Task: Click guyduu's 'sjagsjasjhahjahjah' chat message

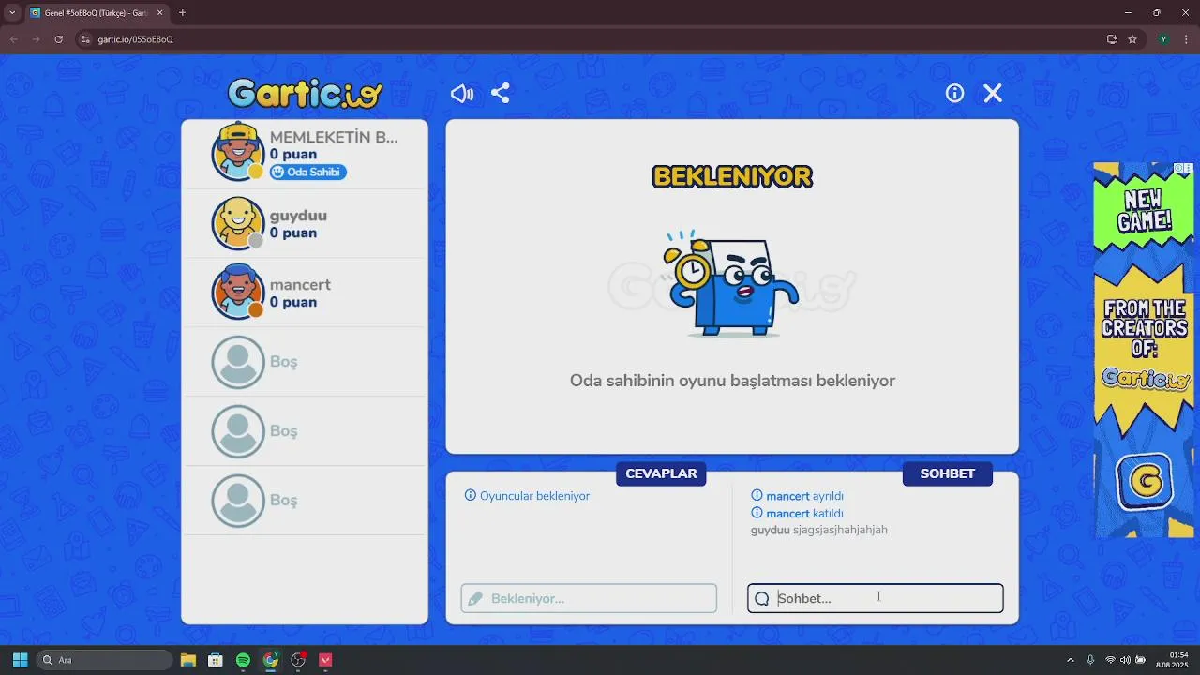Action: [x=819, y=530]
